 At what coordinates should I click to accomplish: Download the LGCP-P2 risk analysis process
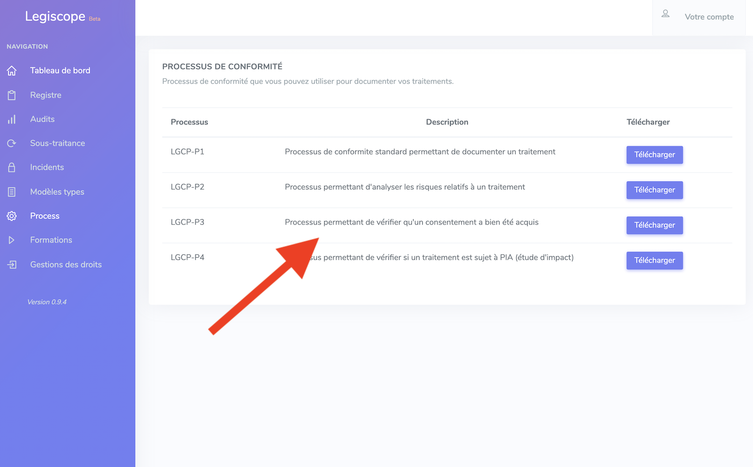pos(655,190)
